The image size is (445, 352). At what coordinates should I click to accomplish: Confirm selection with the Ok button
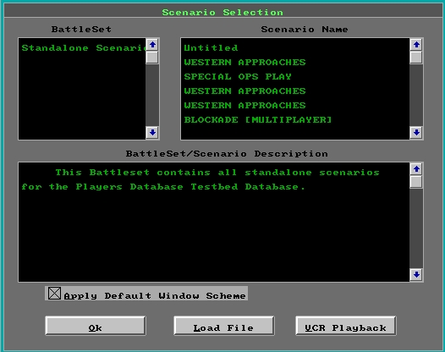click(x=96, y=326)
